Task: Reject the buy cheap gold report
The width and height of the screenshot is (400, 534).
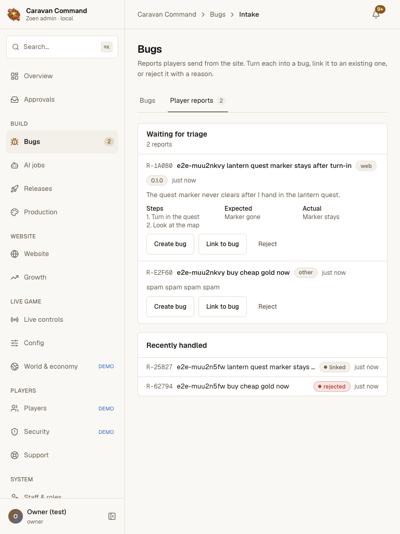Action: click(x=267, y=307)
